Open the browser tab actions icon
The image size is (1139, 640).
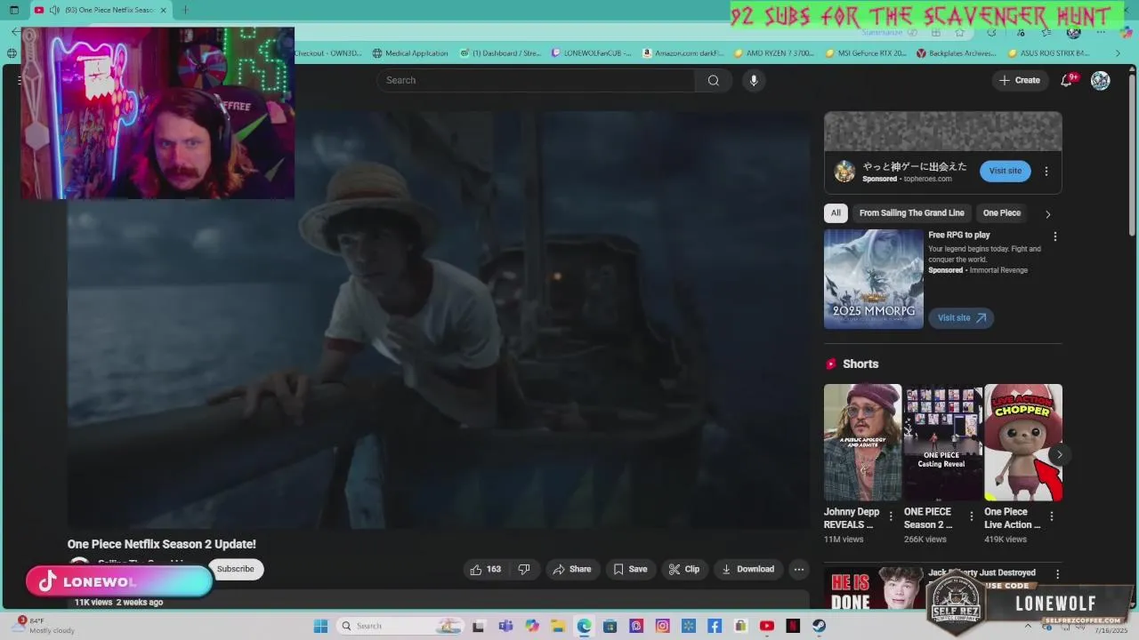14,10
